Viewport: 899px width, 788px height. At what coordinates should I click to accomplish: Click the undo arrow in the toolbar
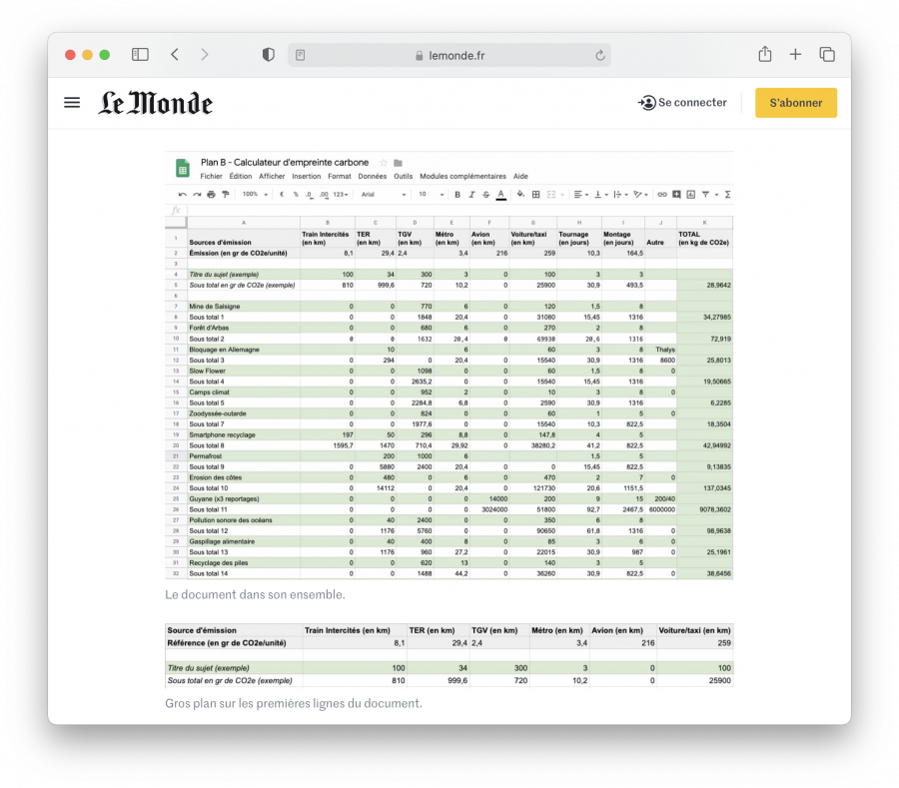183,195
